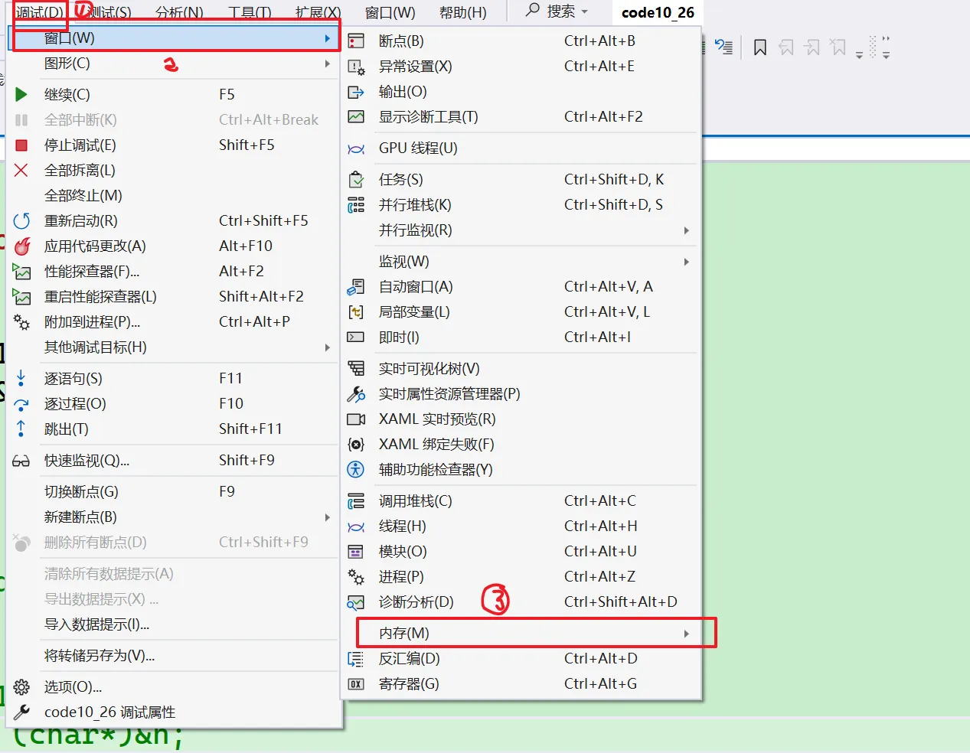Click the Step Into down-arrow icon

tap(21, 378)
